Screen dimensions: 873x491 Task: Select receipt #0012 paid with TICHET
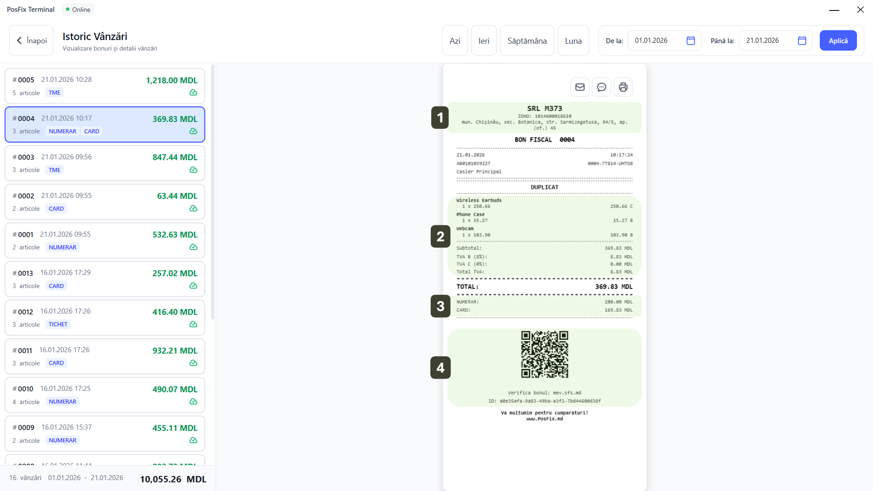coord(105,318)
